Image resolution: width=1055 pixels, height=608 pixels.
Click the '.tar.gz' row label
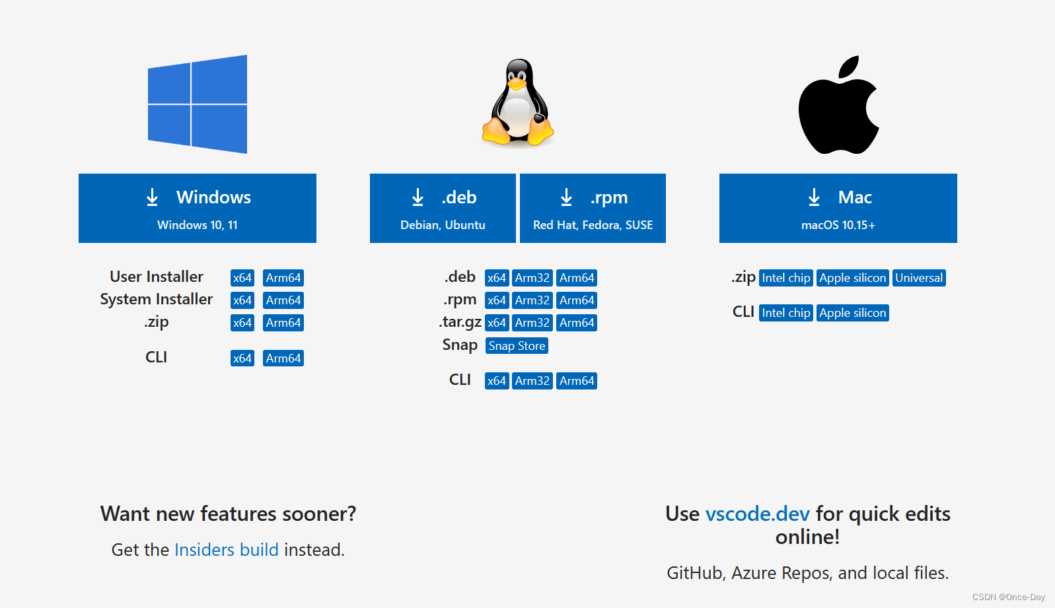click(x=460, y=321)
